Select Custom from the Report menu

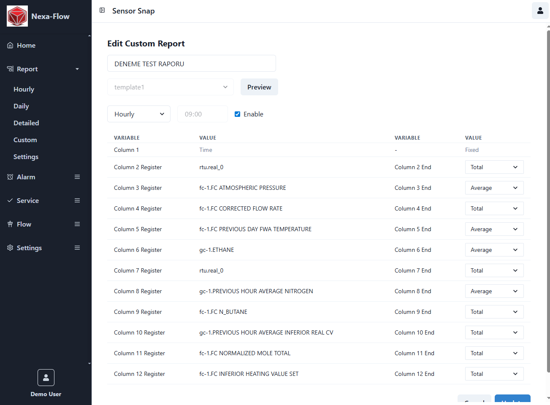pyautogui.click(x=25, y=140)
